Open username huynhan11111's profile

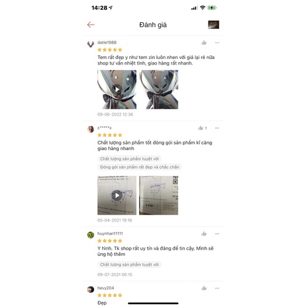(110, 233)
